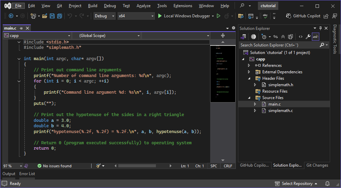Click the View Code angle-brackets icon
This screenshot has width=341, height=188.
pos(301,37)
